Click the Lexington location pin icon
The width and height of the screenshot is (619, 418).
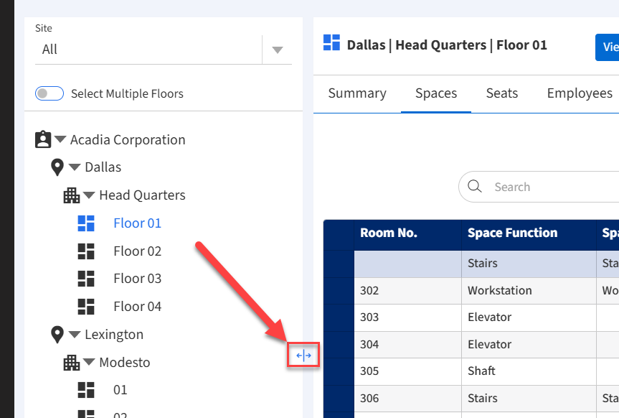coord(57,334)
